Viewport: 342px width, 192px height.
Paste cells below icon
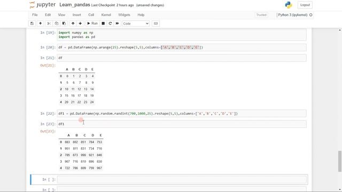coord(64,23)
